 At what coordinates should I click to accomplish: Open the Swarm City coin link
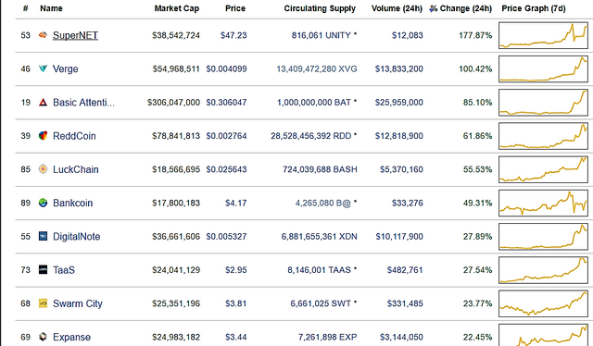pyautogui.click(x=78, y=303)
